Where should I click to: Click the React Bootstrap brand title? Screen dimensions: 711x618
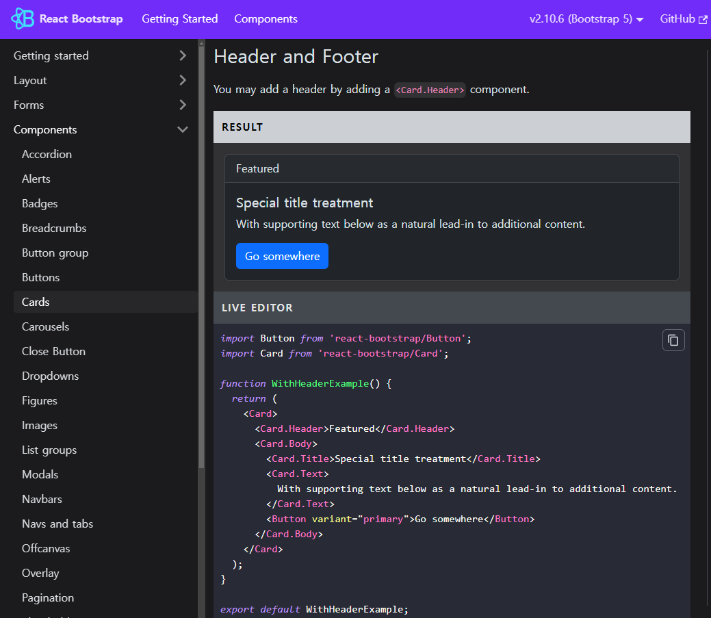[81, 19]
